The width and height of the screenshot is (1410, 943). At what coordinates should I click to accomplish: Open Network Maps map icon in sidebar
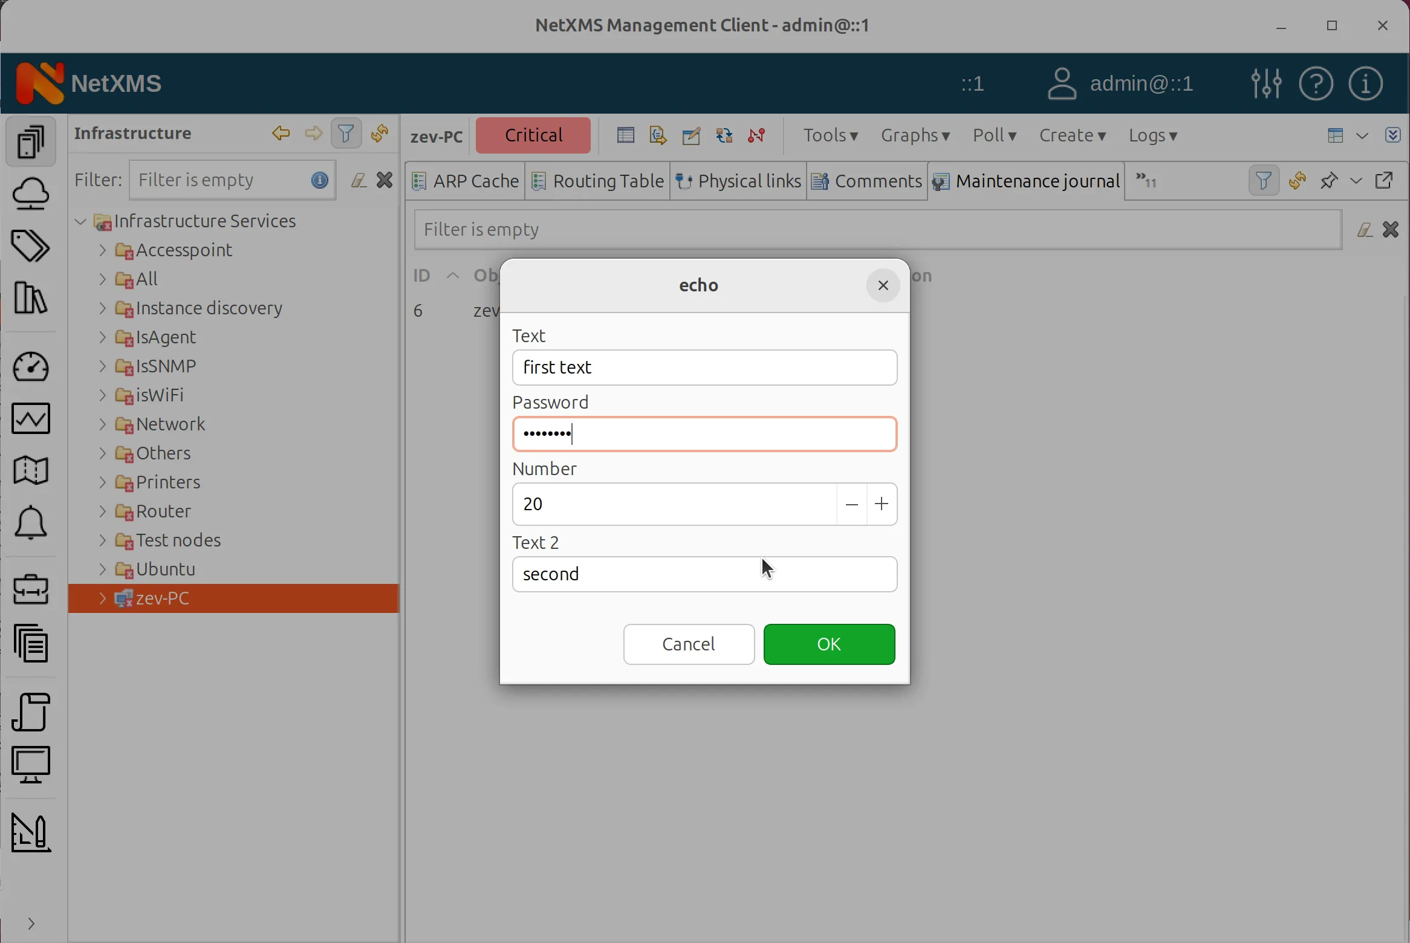31,471
